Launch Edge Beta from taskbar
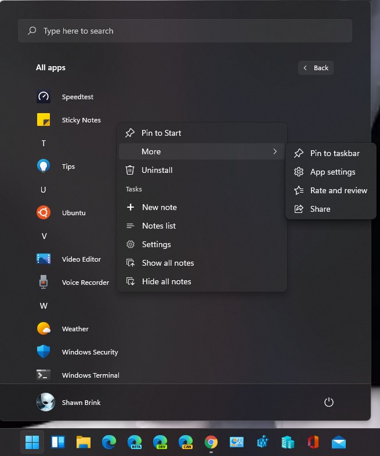Screen dimensions: 380x456 (135, 442)
